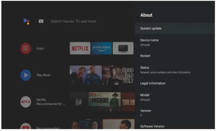Viewport: 216px width, 131px height.
Task: Open the Live TV app tile
Action: tap(123, 48)
